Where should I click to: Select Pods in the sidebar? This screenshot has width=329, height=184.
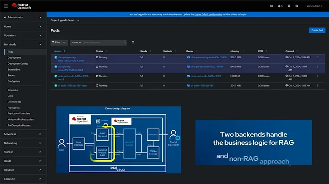pos(10,52)
